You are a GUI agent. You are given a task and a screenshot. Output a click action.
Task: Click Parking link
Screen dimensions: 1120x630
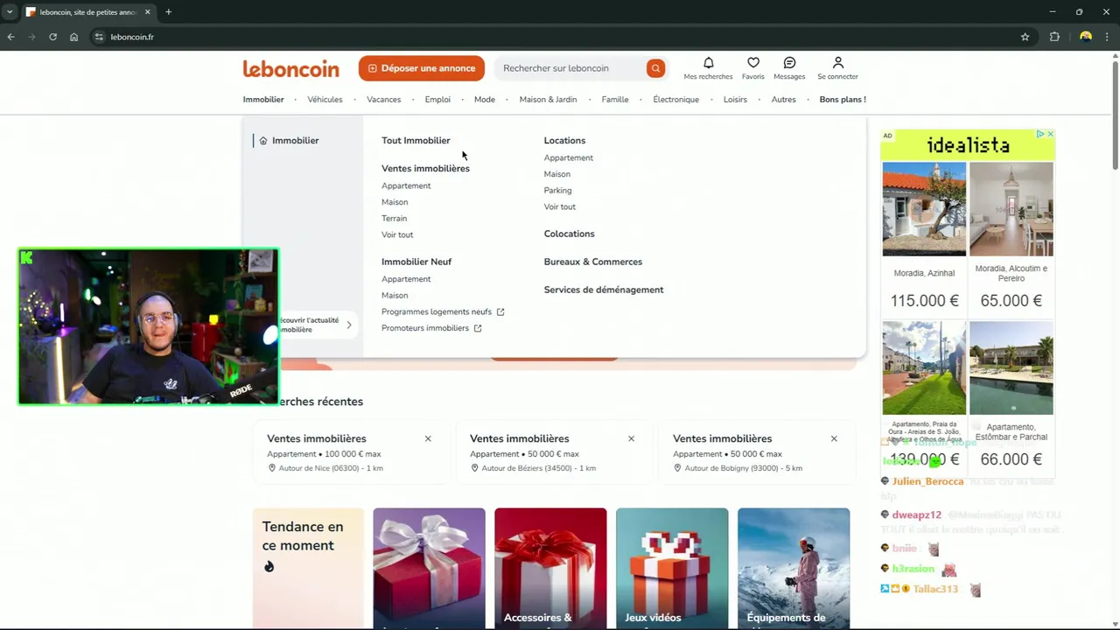(x=557, y=190)
